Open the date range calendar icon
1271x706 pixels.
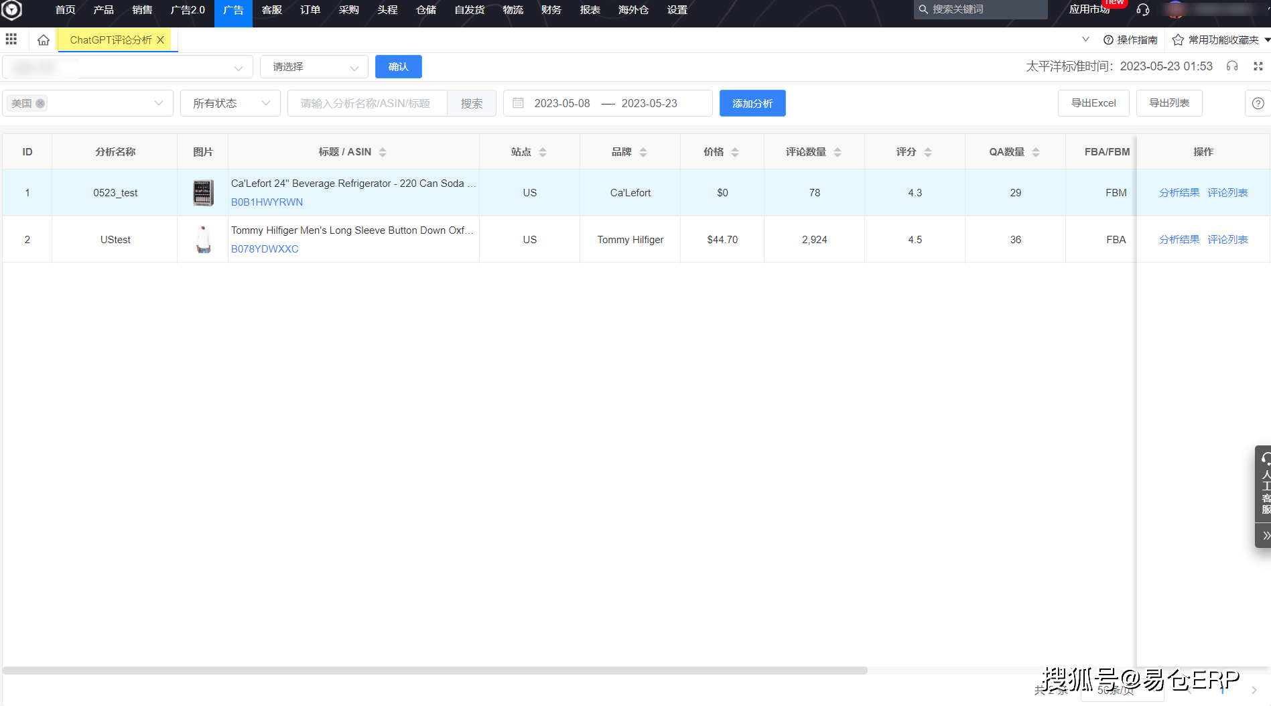pos(518,103)
